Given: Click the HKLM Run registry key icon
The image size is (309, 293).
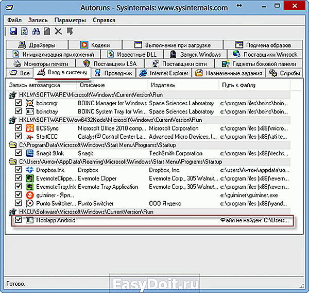Looking at the screenshot, I should pos(12,95).
